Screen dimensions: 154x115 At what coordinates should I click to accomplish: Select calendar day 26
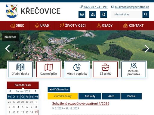coord(9,102)
